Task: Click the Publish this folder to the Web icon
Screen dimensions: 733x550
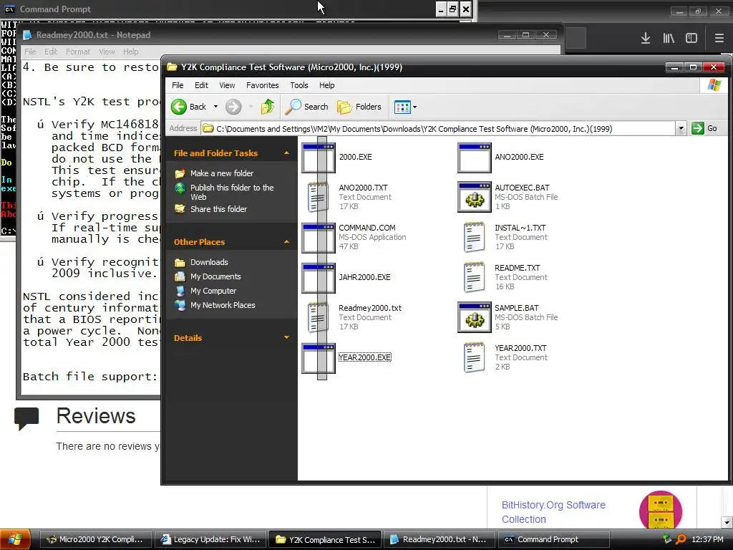Action: pyautogui.click(x=180, y=188)
